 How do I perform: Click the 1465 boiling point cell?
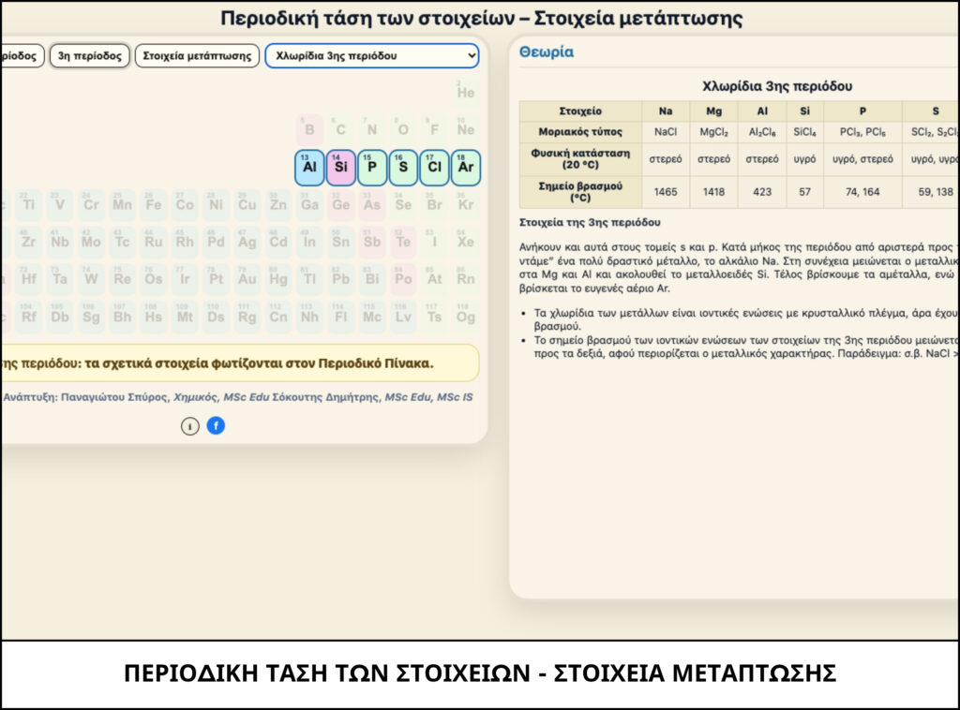(x=666, y=192)
